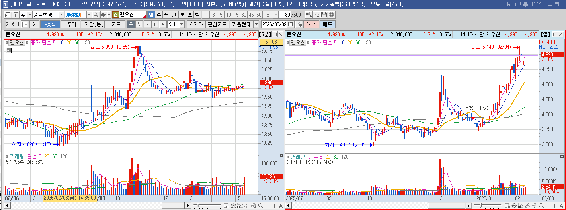Open the dropdown arrow after 키움현재
Viewport: 566px width, 210px height.
[256, 24]
